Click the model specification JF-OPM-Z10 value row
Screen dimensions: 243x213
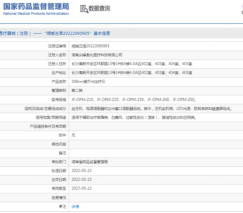133,99
